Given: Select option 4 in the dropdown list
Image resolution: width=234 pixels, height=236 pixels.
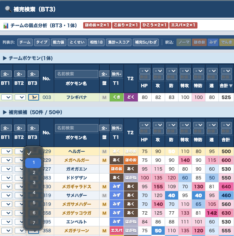Looking at the screenshot, I should (33, 192).
